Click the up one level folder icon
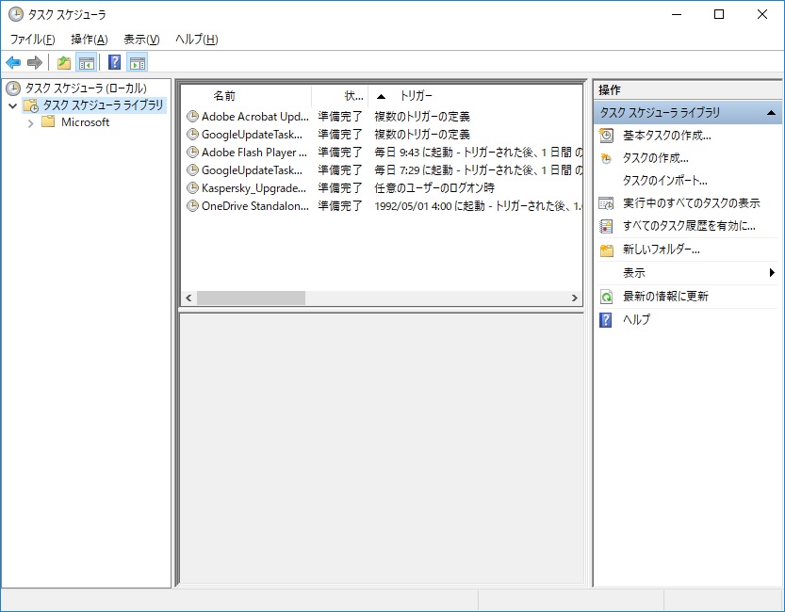 click(x=63, y=63)
